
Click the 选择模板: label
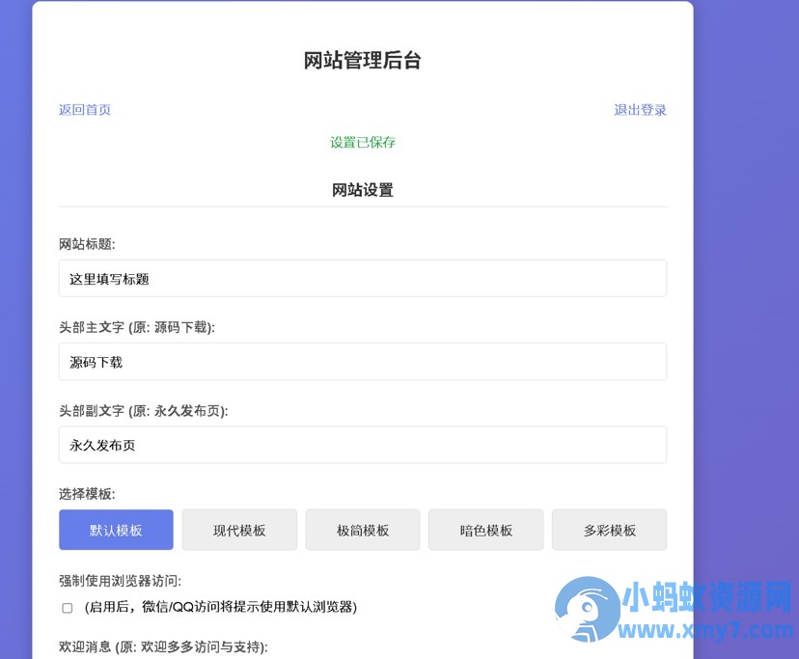tap(87, 494)
